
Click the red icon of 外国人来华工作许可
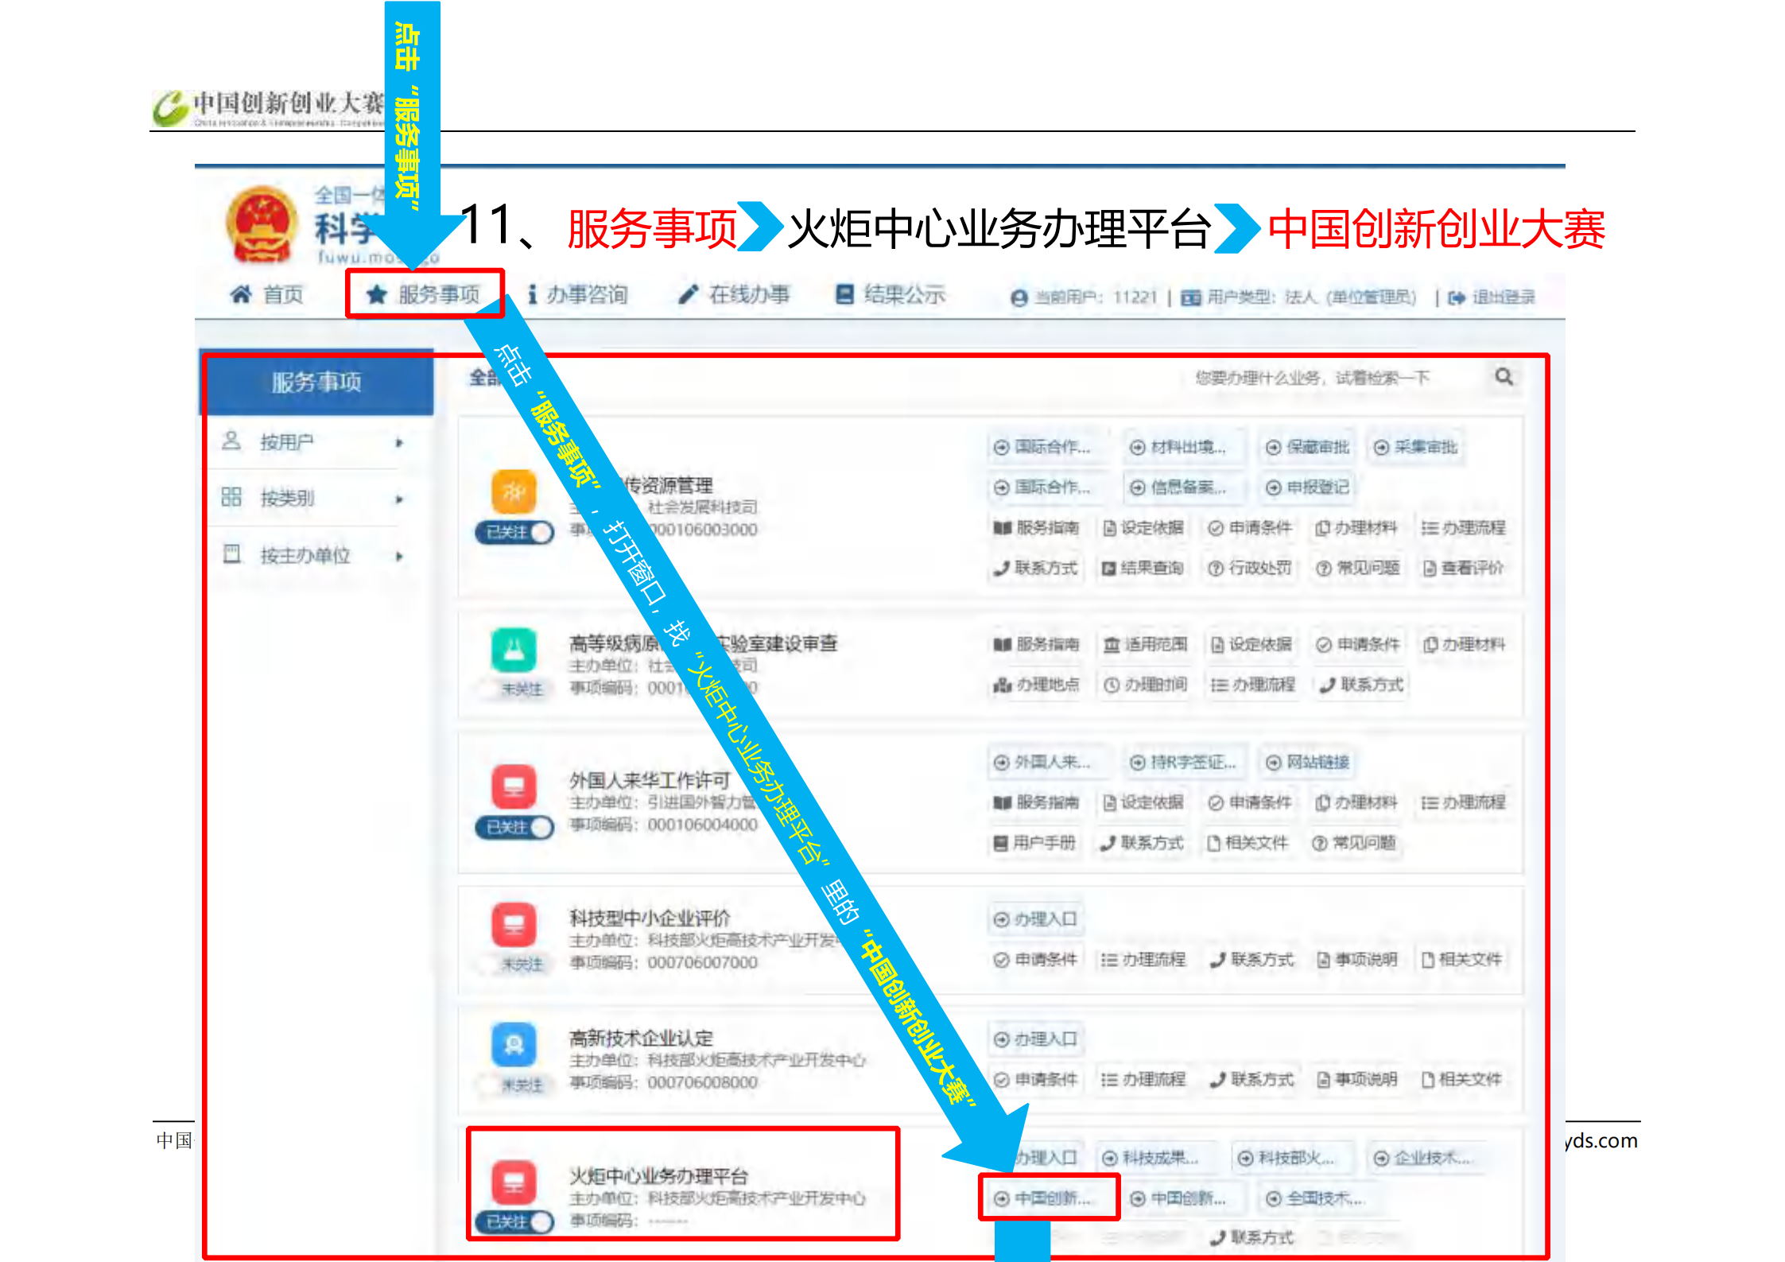pos(514,786)
